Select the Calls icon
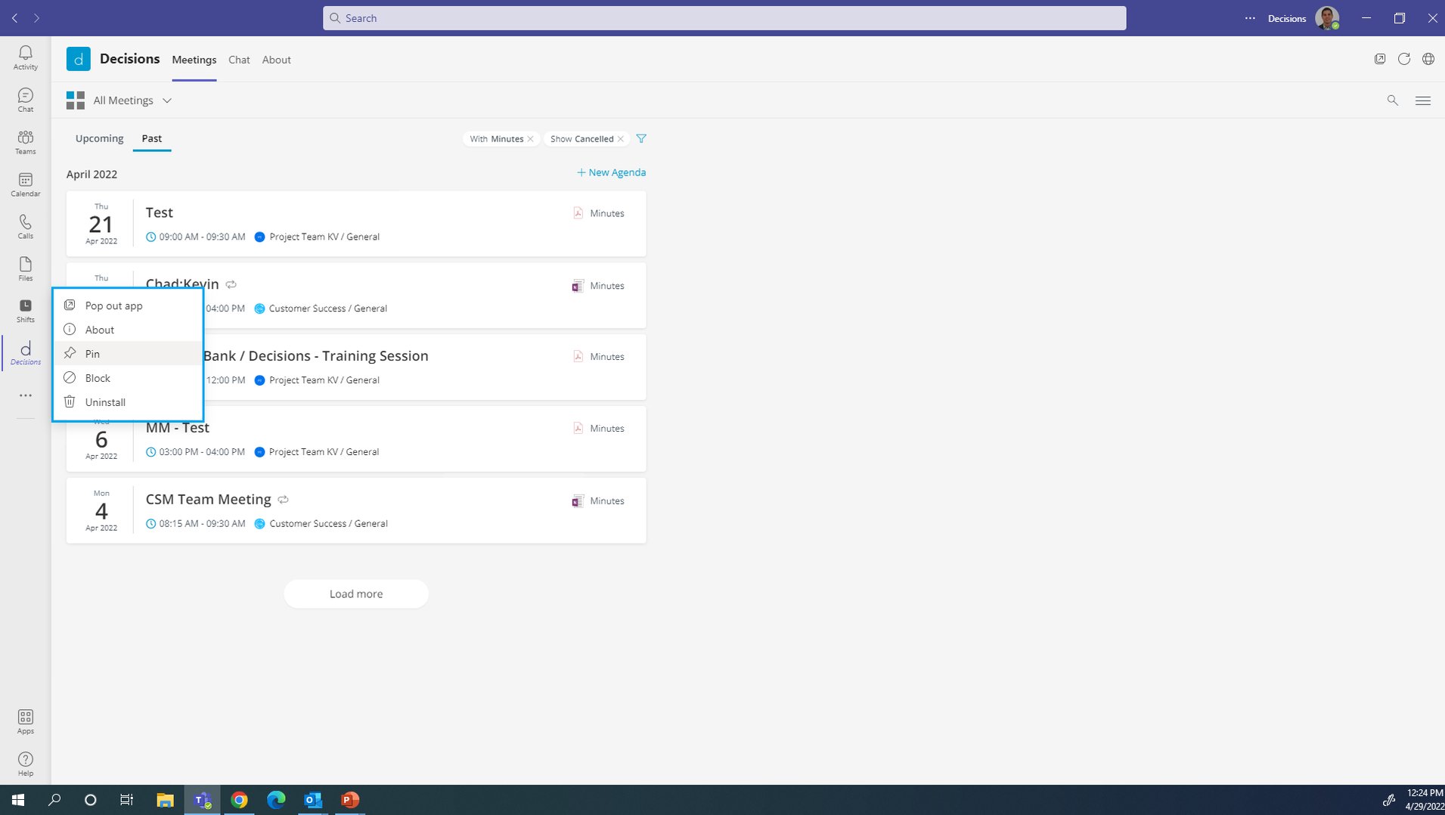Viewport: 1445px width, 815px height. (x=25, y=225)
